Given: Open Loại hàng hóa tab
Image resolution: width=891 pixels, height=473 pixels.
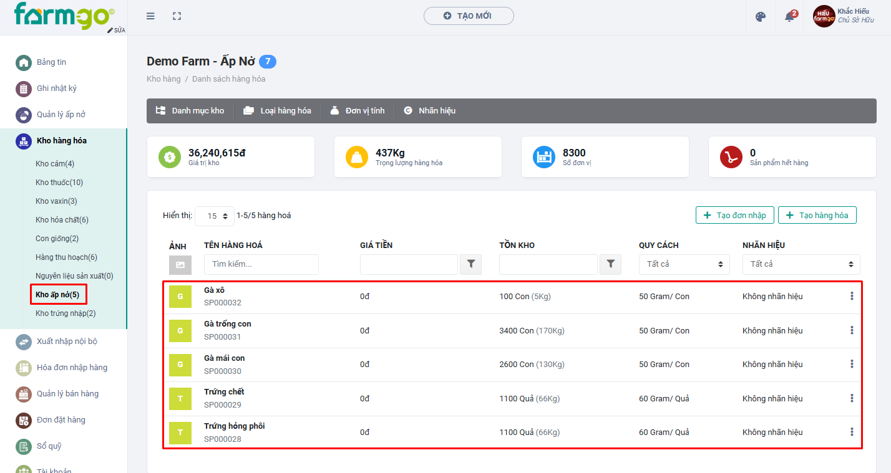Looking at the screenshot, I should (x=278, y=111).
